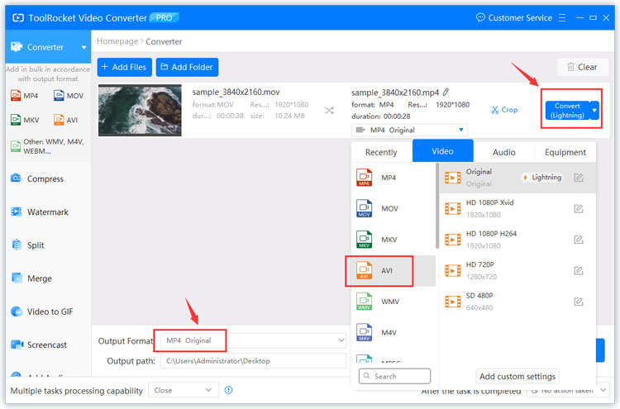Open the Watermark tool
Viewport: 620px width, 409px height.
tap(40, 212)
